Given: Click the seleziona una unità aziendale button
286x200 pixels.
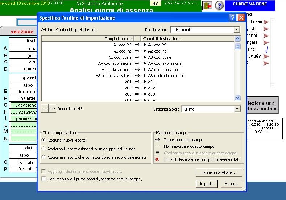Looking at the screenshot, I should pos(262,106).
